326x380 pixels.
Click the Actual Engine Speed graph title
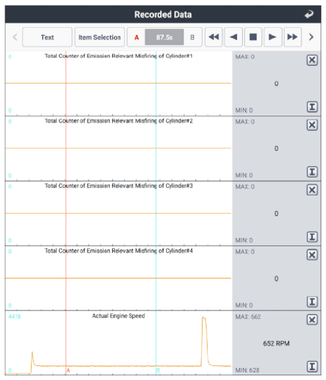[x=119, y=316]
